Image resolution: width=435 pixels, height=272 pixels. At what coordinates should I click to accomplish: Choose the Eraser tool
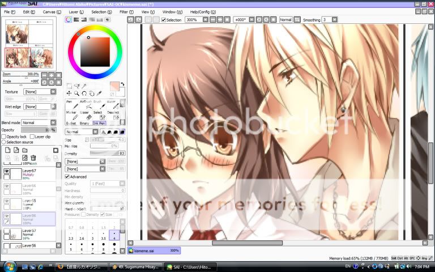[x=86, y=116]
